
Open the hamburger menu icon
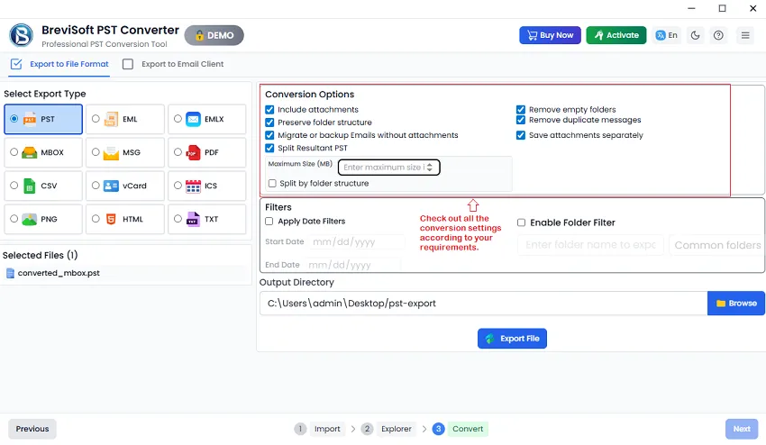pyautogui.click(x=745, y=35)
